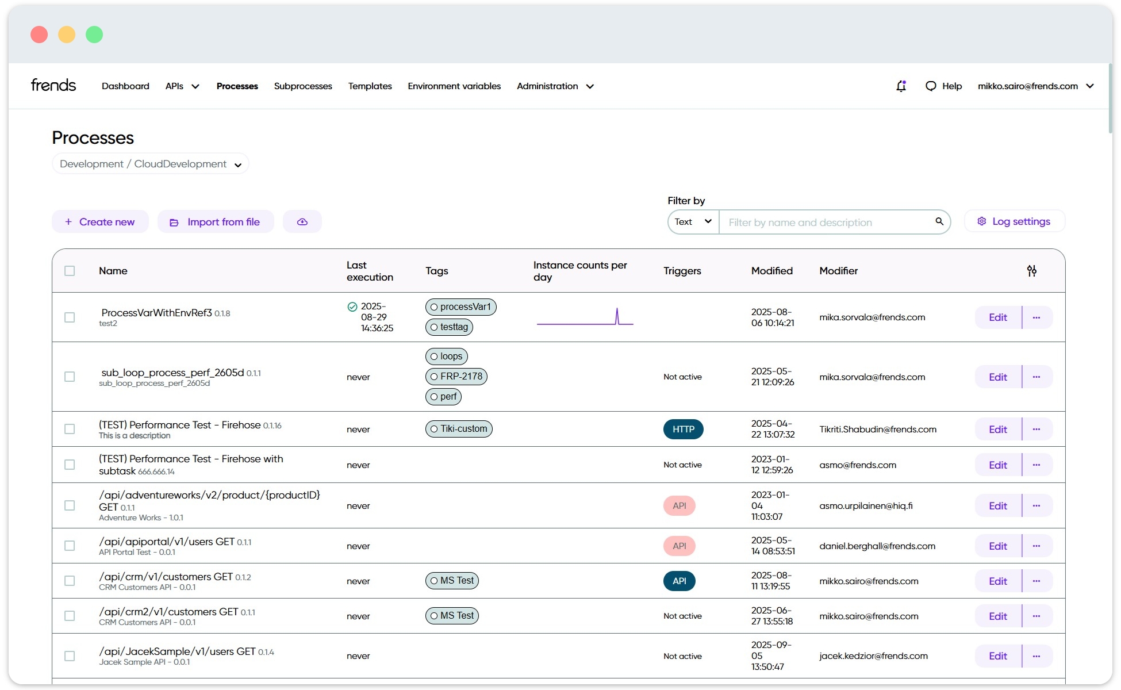Click the HTTP trigger badge

click(683, 430)
